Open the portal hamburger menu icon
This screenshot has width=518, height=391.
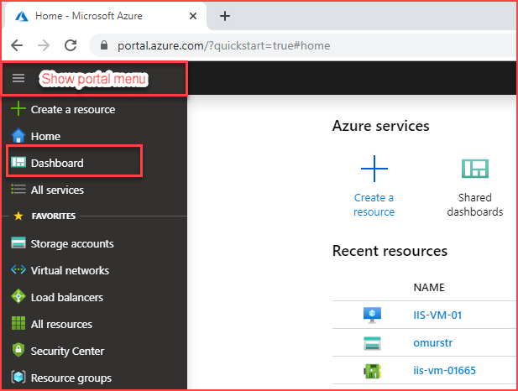[18, 78]
